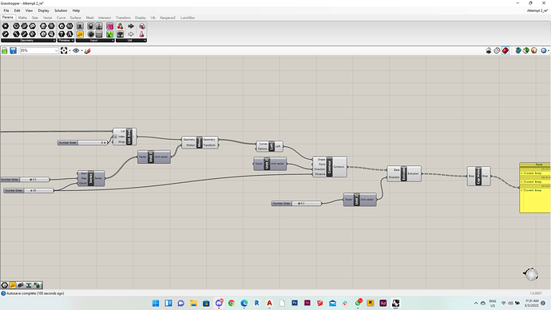Click the Contour component on canvas

tap(330, 167)
